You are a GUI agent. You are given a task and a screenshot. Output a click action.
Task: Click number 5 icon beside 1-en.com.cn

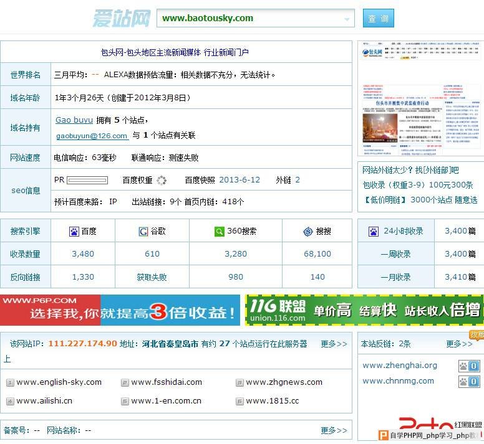[x=125, y=402]
